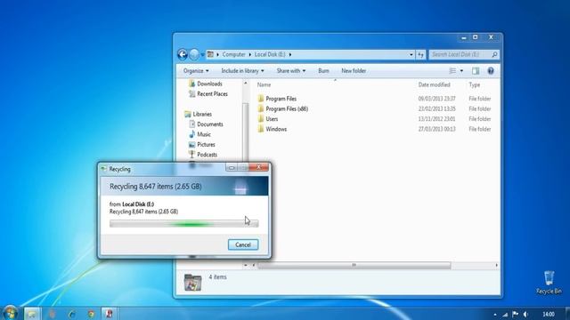Click the refresh button next to address bar
570x320 pixels.
(x=420, y=54)
